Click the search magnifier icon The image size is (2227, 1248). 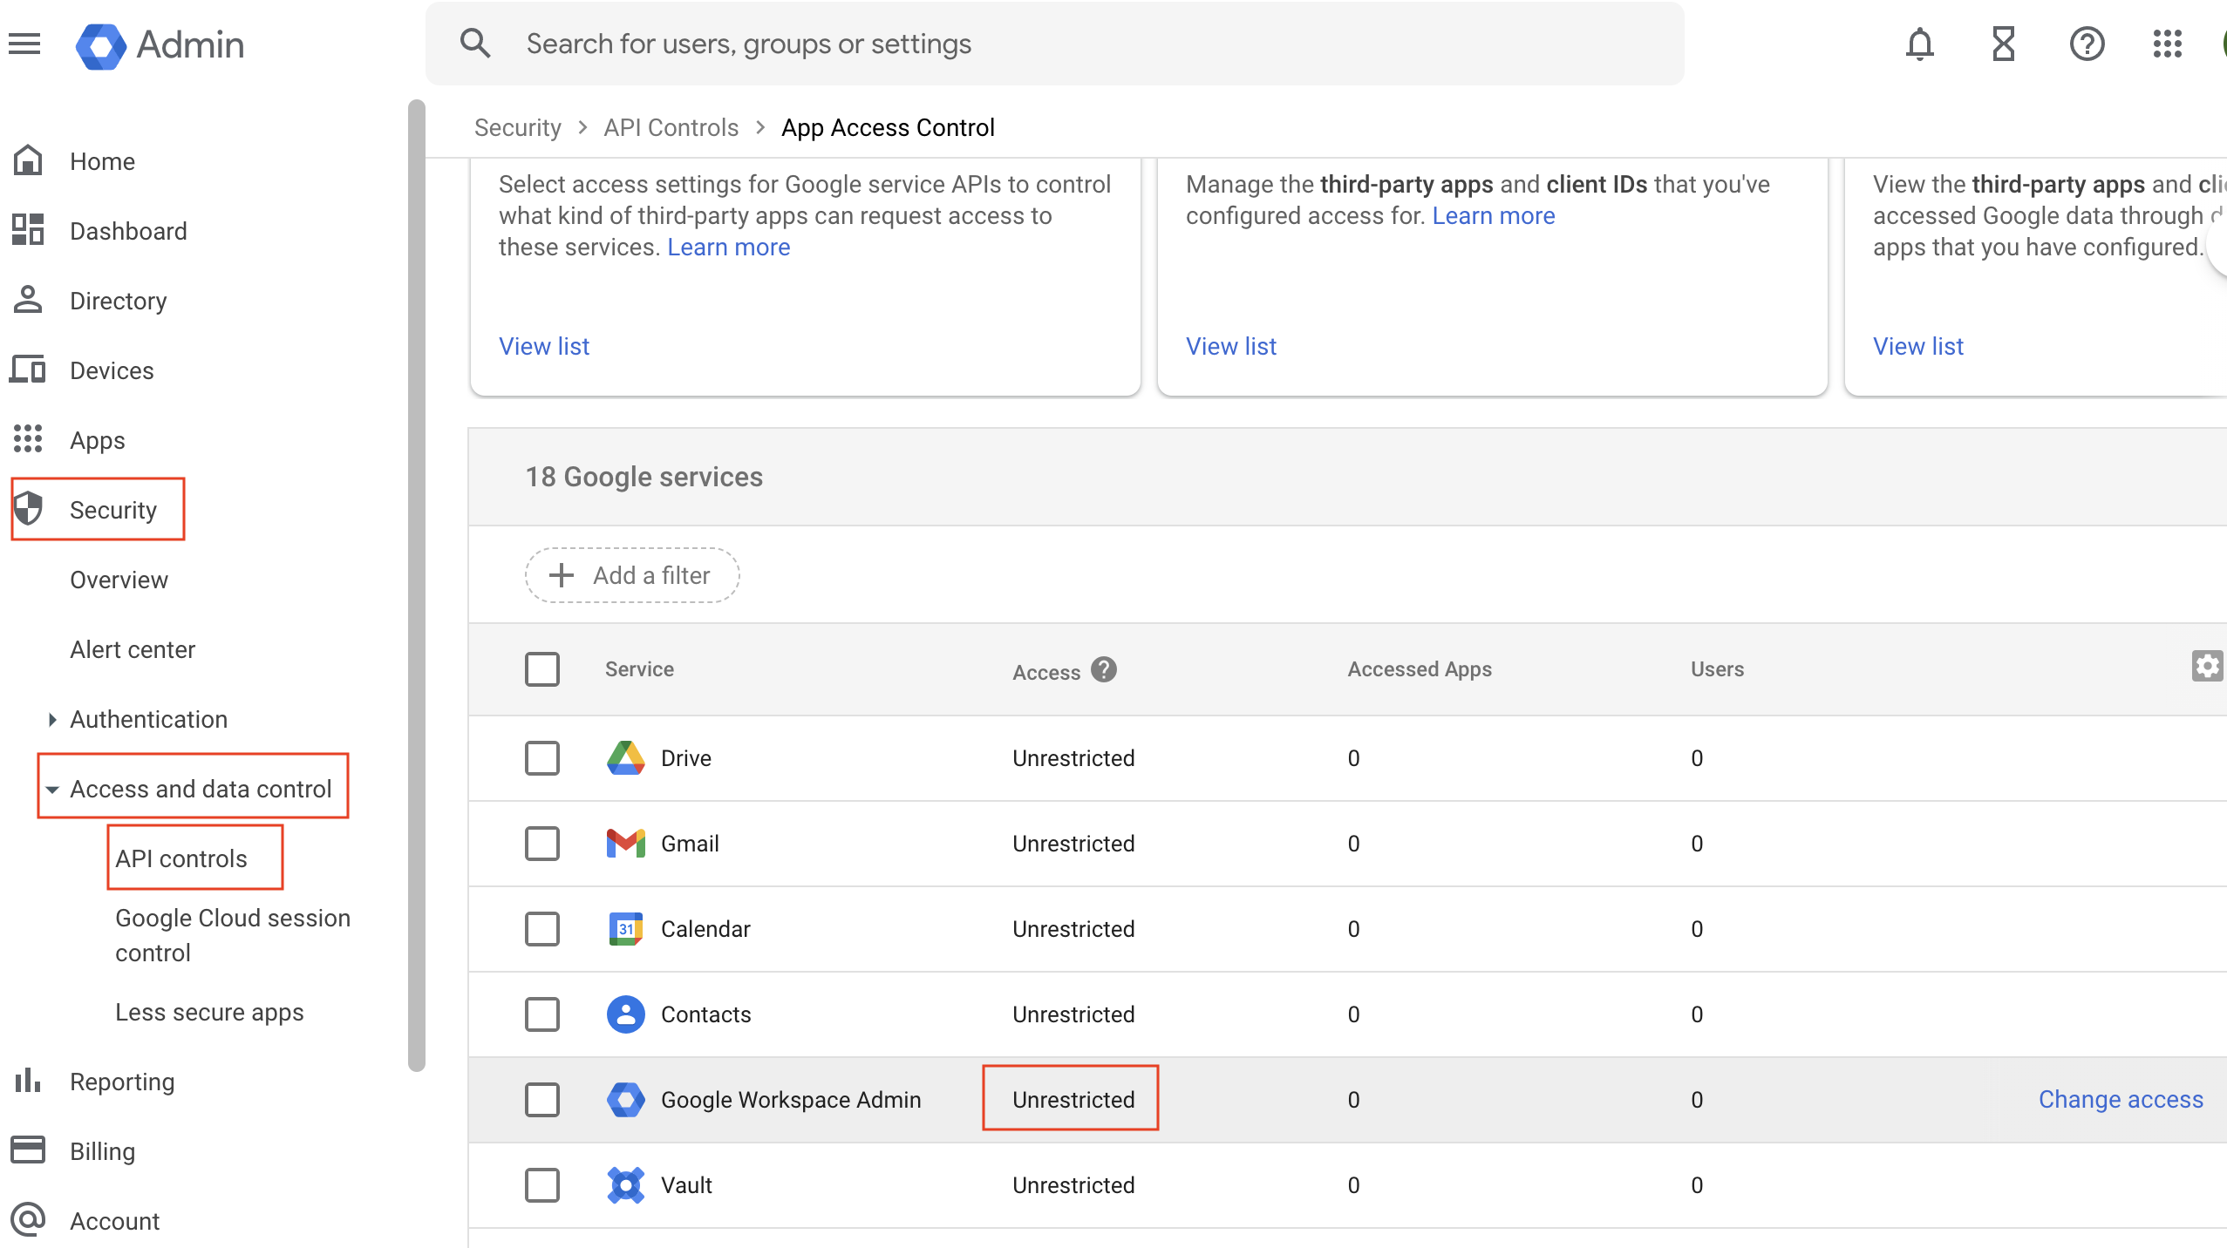tap(475, 44)
